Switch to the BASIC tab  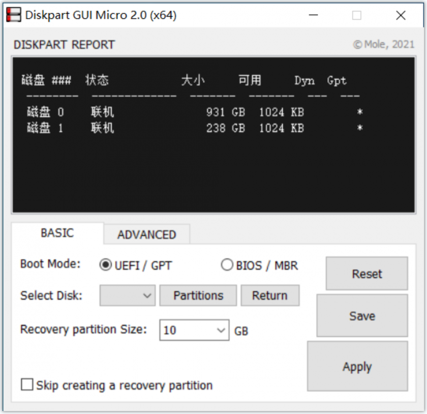tap(57, 233)
